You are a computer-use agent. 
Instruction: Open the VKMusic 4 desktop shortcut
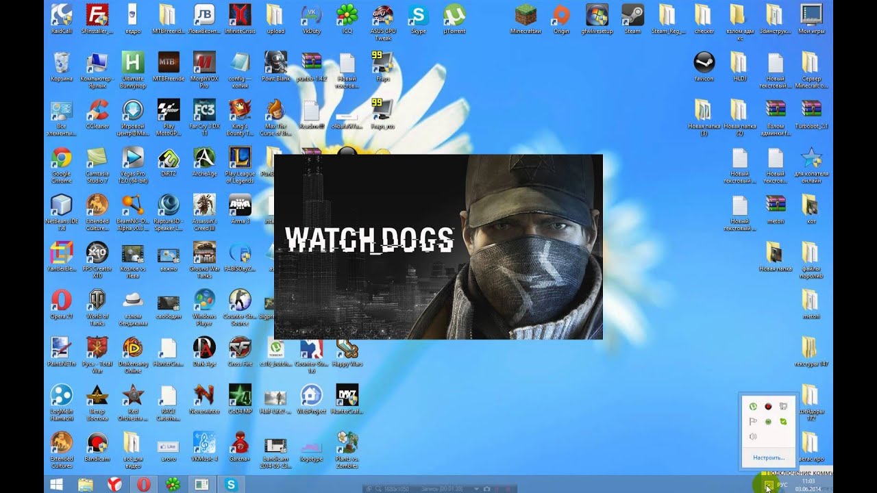click(204, 447)
